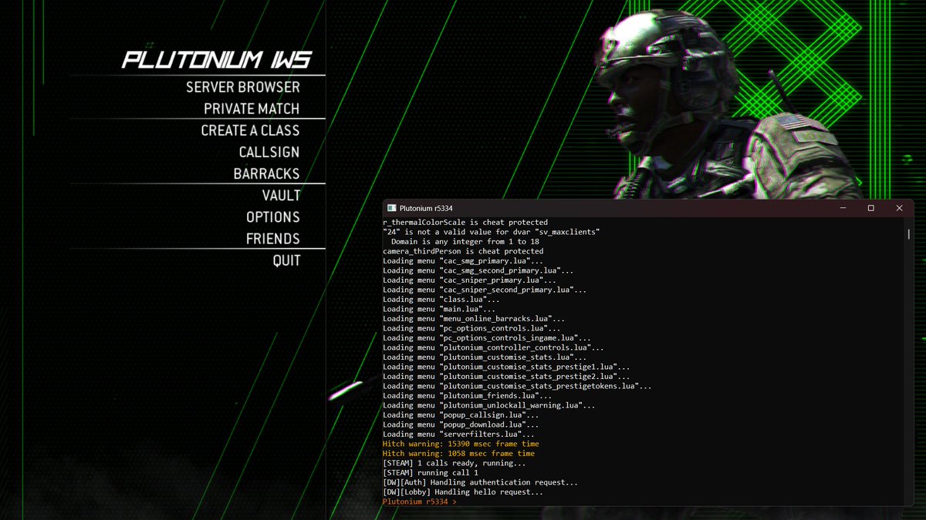This screenshot has width=926, height=520.
Task: Minimize the Plutonium console window
Action: point(843,208)
